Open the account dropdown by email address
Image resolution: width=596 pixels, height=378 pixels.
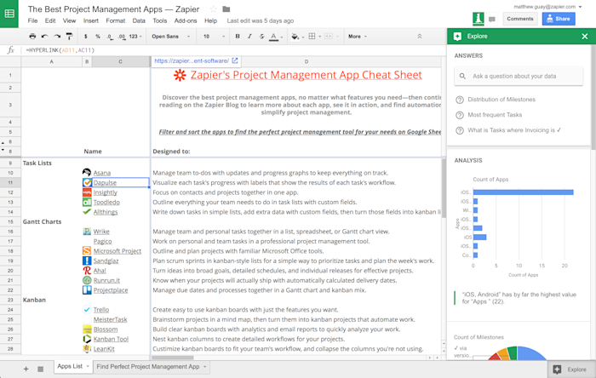(x=547, y=7)
